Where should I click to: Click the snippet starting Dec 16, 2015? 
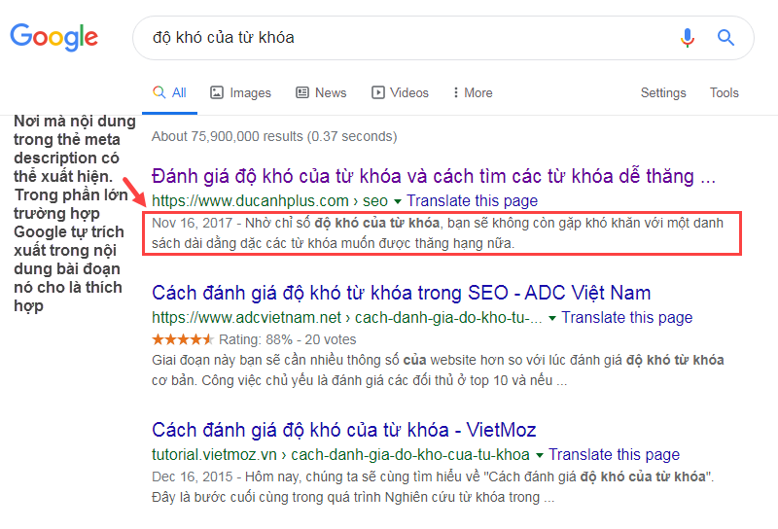433,487
